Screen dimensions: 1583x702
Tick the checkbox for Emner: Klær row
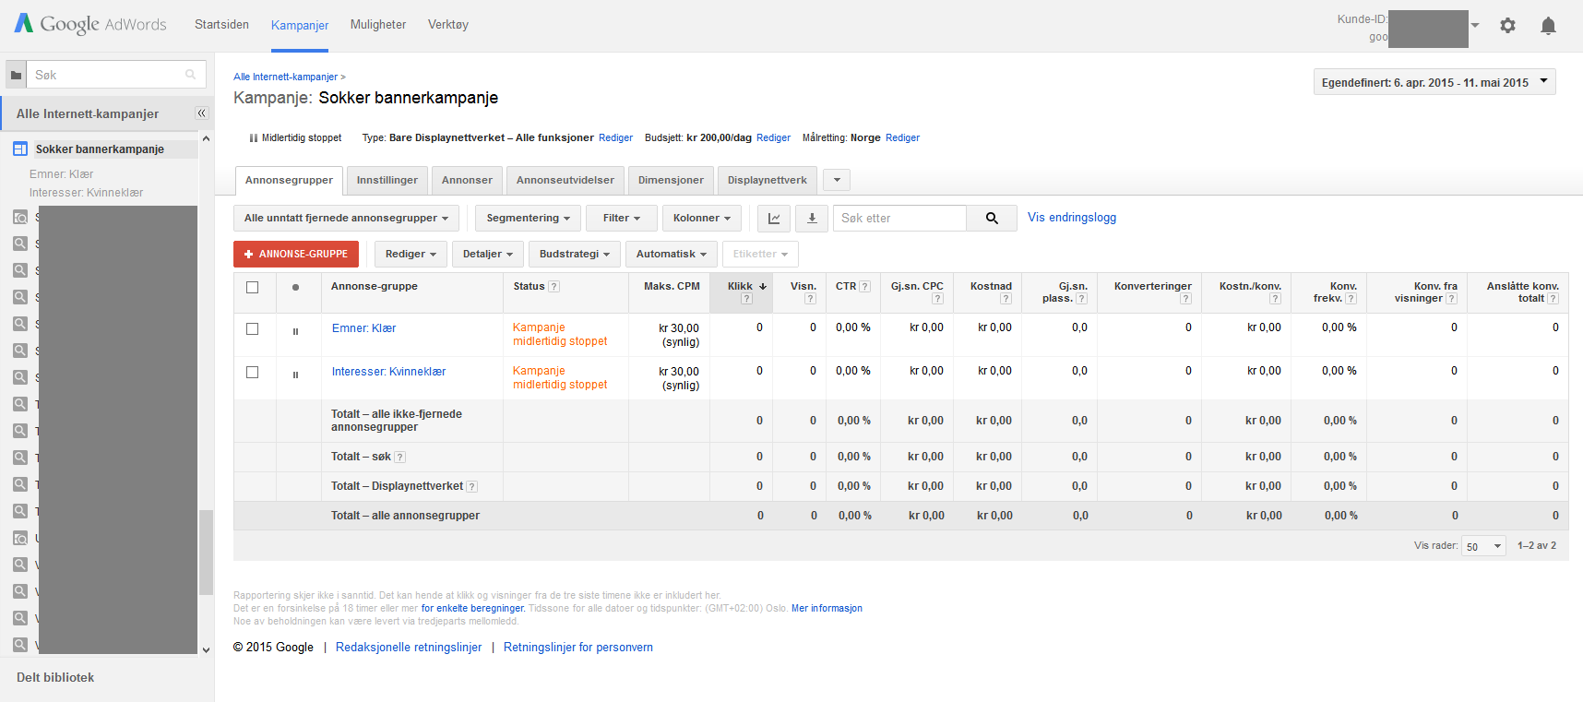tap(252, 328)
